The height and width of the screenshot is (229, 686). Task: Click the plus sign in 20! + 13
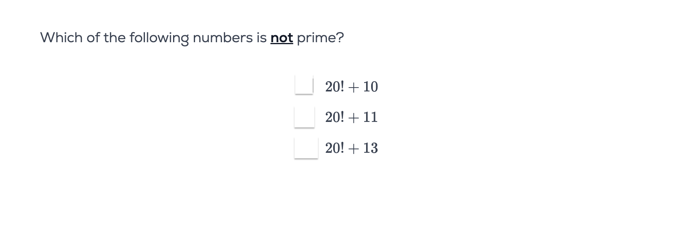tap(354, 148)
